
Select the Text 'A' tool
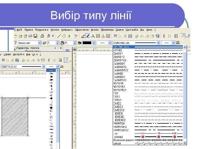(x=93, y=36)
